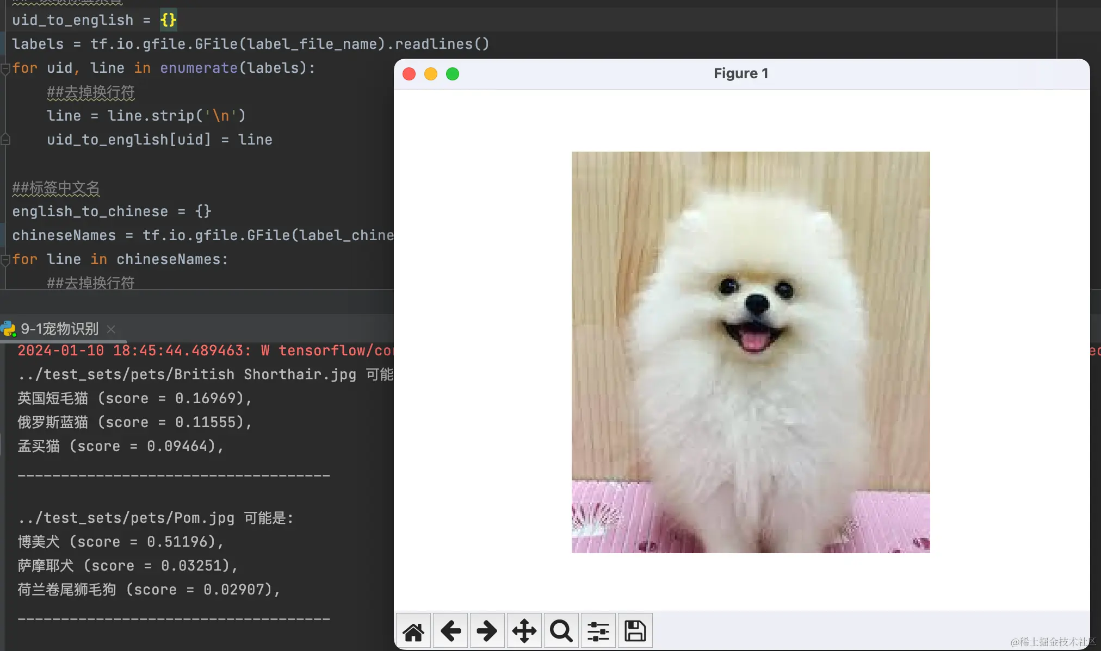Place cursor in the english_to_chinese = {} code line

click(112, 211)
